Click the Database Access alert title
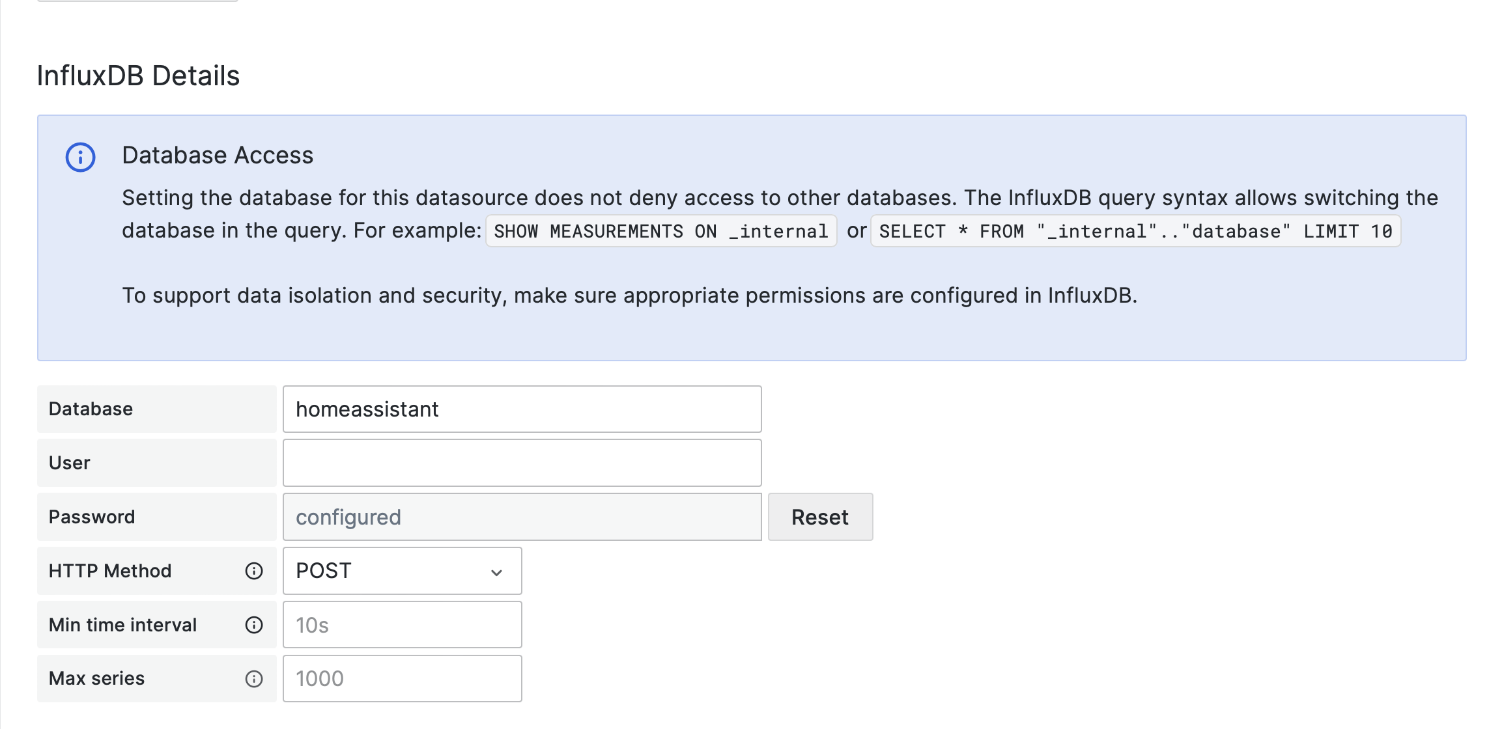1489x729 pixels. pos(218,156)
